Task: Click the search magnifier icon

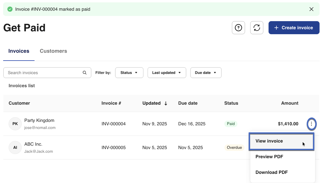Action: (x=84, y=73)
